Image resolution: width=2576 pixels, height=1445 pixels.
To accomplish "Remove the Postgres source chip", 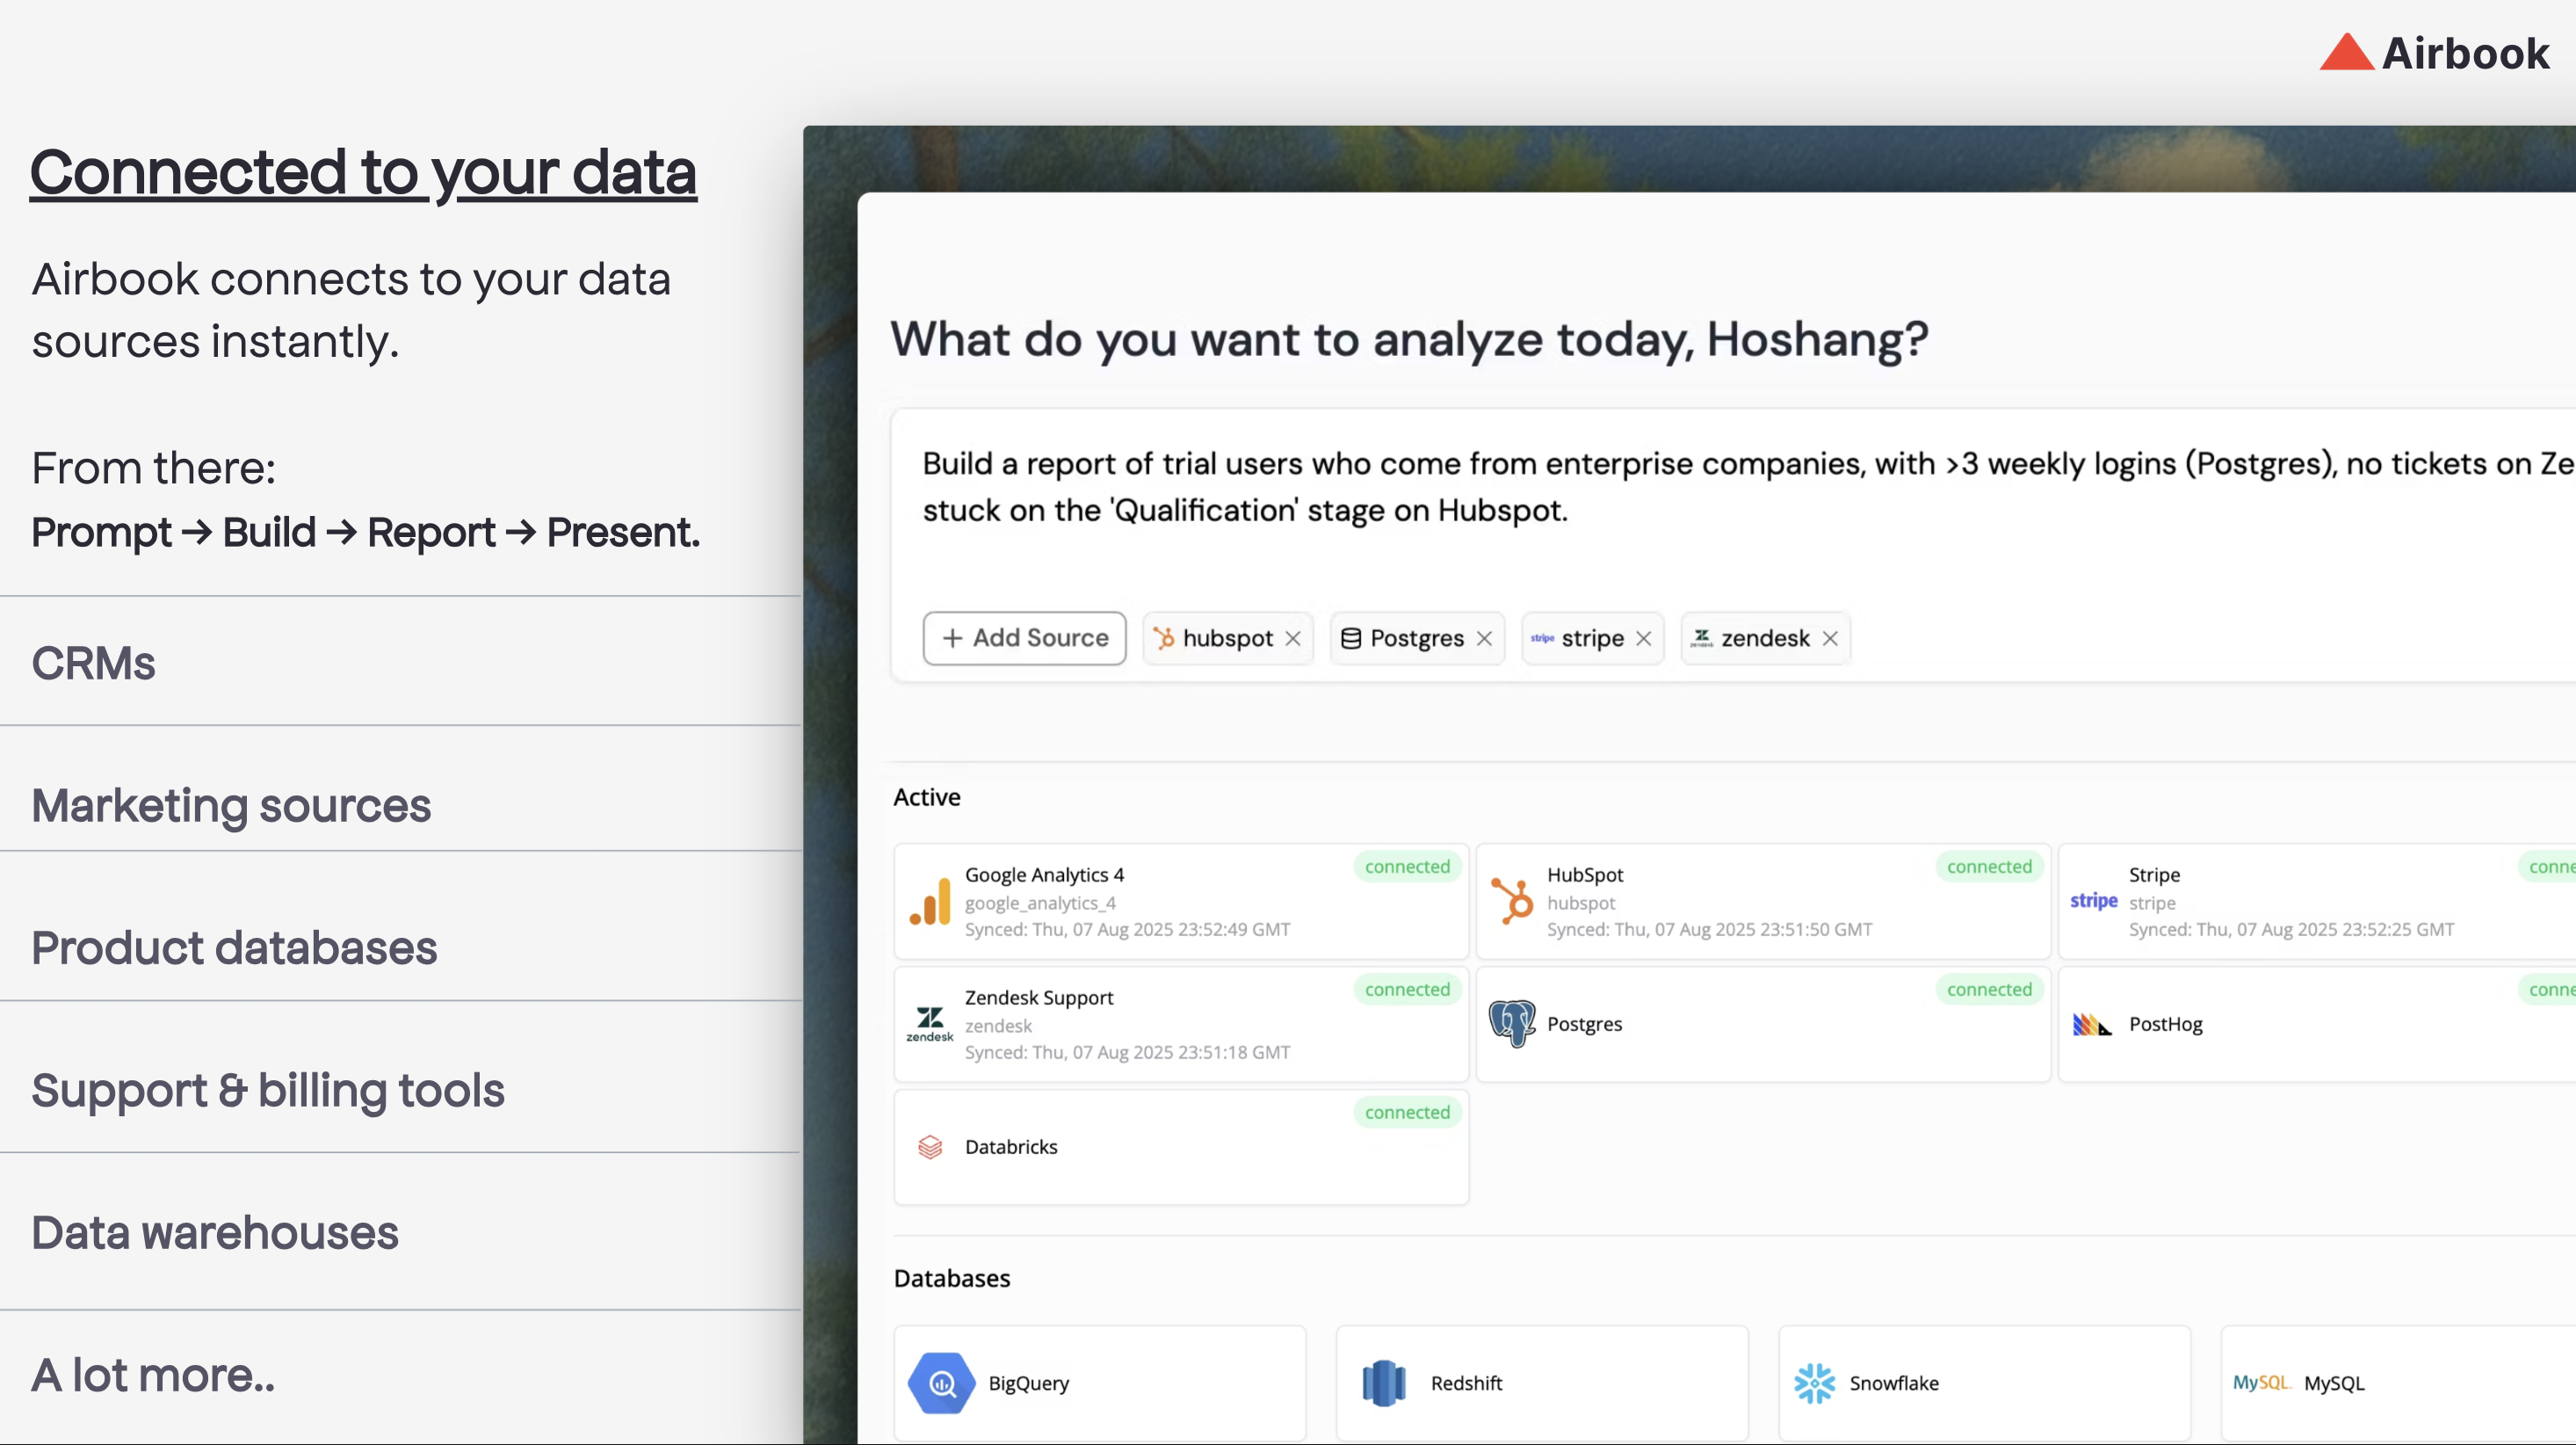I will coord(1485,638).
